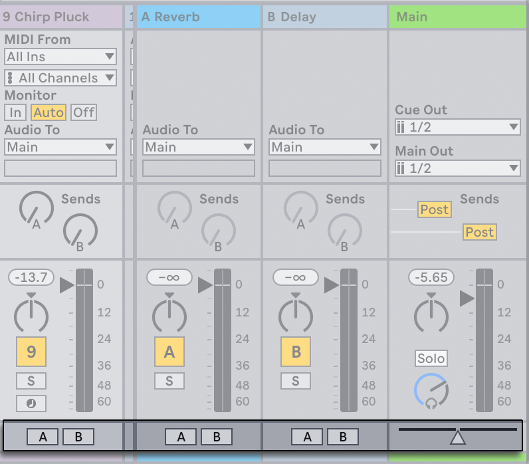
Task: Click the Send B knob on B Delay track
Action: point(345,231)
